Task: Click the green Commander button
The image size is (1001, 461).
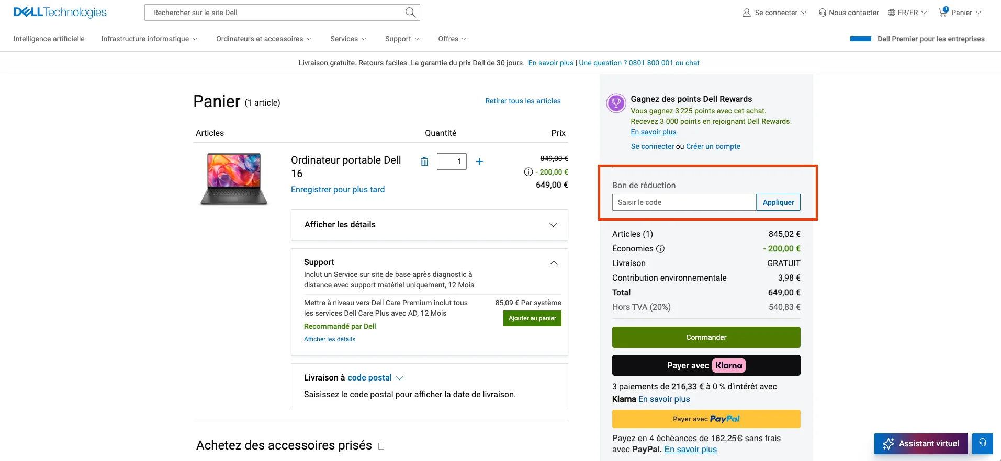Action: (x=706, y=337)
